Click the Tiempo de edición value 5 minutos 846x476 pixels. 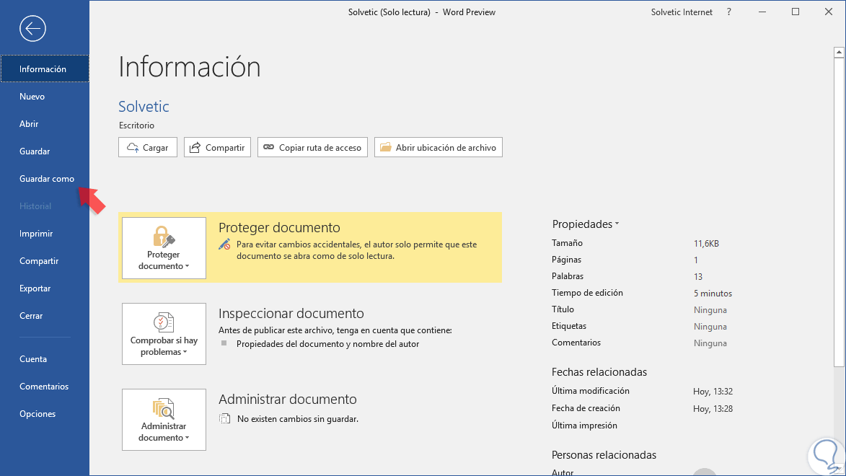point(713,294)
